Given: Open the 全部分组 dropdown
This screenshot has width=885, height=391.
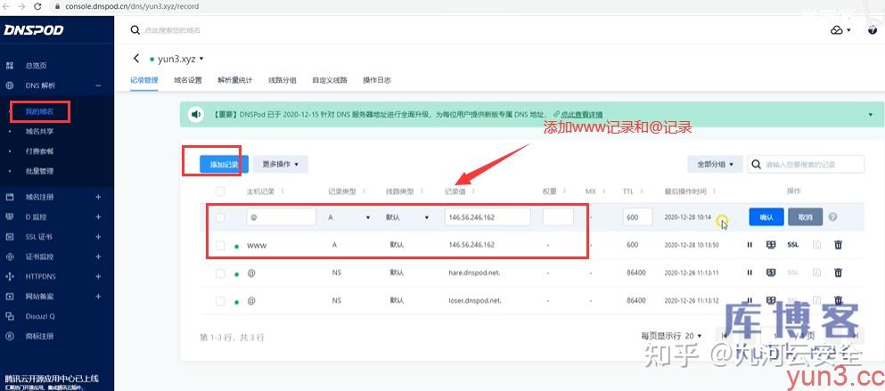Looking at the screenshot, I should pos(715,164).
